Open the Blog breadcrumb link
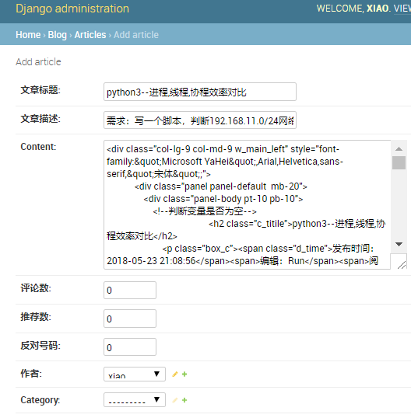 (x=57, y=35)
